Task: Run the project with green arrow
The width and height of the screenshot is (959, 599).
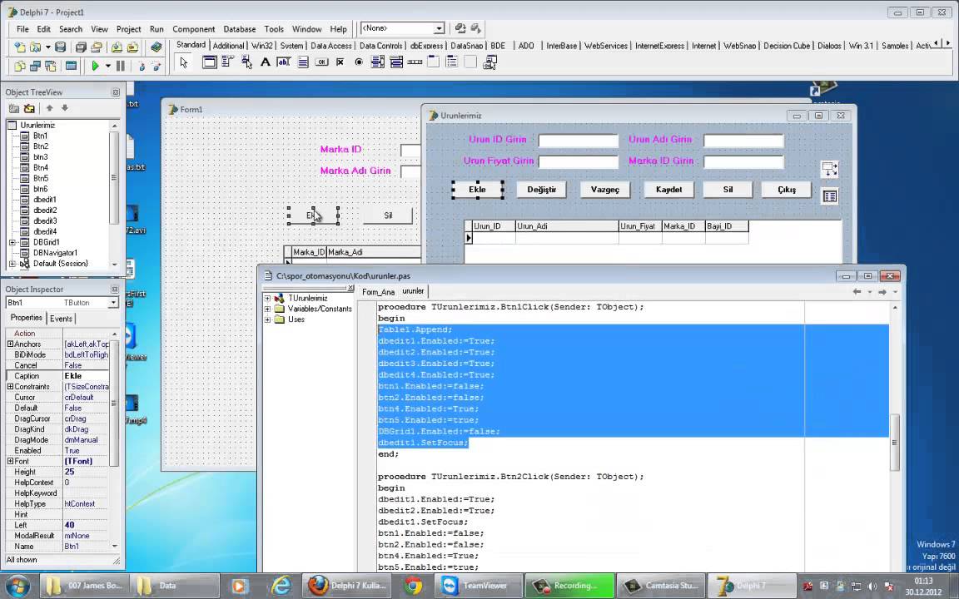Action: [96, 66]
